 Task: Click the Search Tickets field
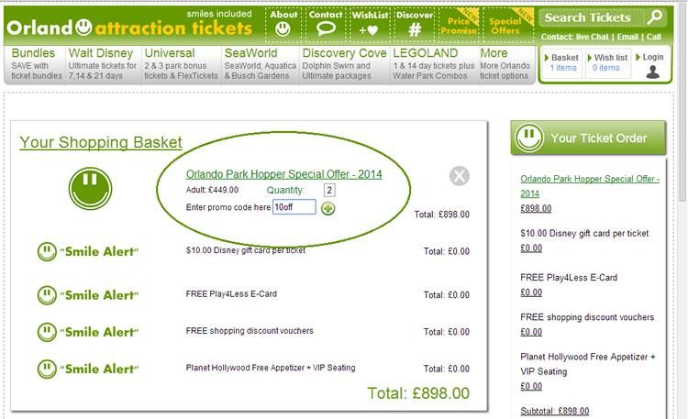point(593,17)
